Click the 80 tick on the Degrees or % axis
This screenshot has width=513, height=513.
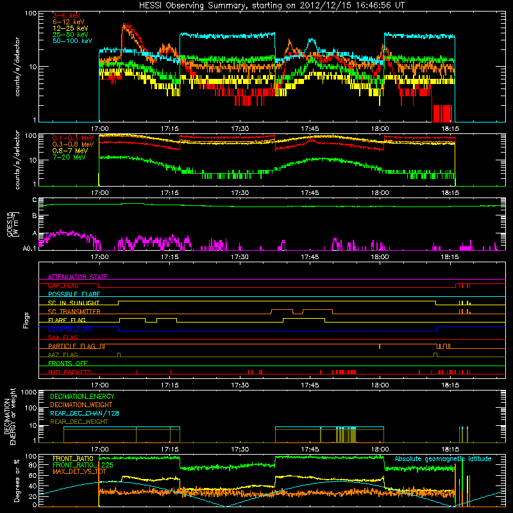tap(33, 465)
